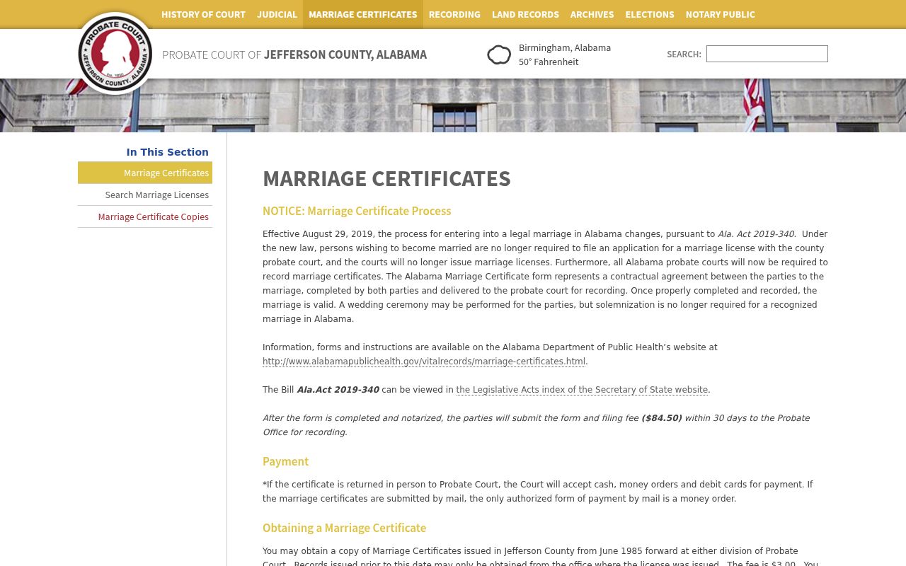Screen dimensions: 906x566
Task: Click the Probate Court of Jefferson County title
Action: pyautogui.click(x=294, y=54)
